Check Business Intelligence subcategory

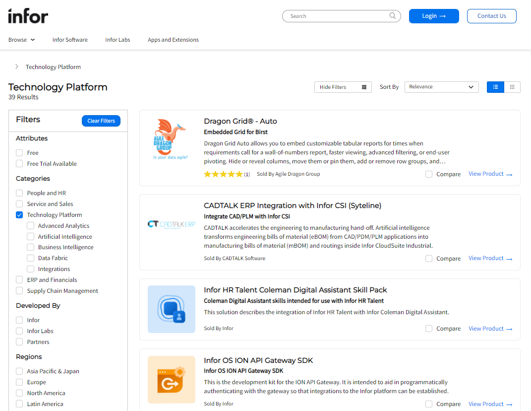pyautogui.click(x=30, y=247)
